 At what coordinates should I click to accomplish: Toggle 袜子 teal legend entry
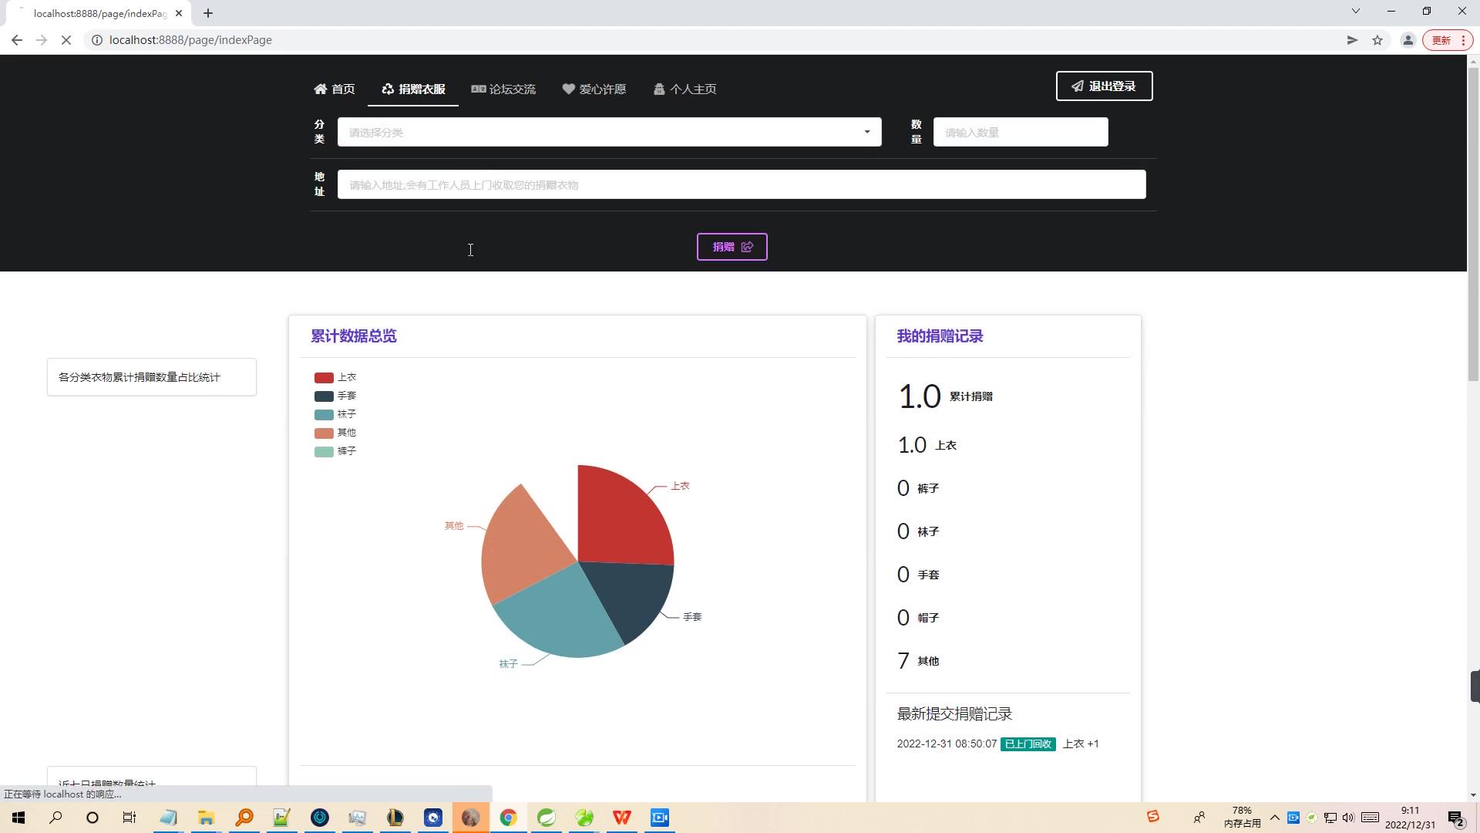coord(336,414)
